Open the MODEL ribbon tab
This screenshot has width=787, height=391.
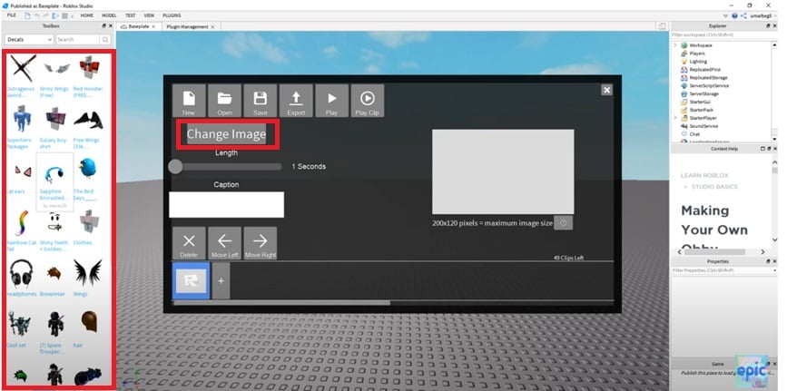109,15
